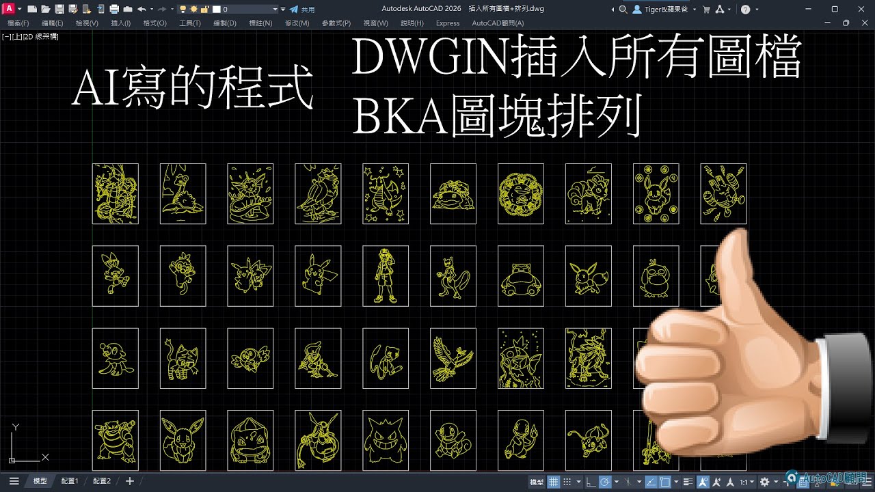Viewport: 875px width, 492px height.
Task: Select the Gengar block thumbnail in drawing
Action: pos(386,440)
